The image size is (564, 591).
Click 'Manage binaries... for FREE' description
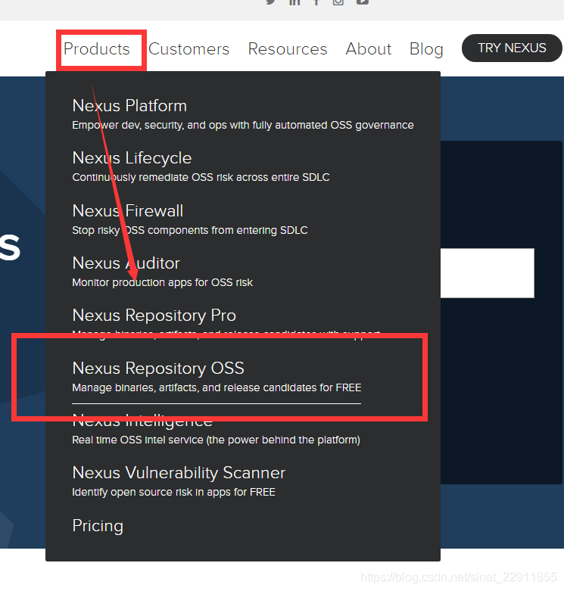[217, 388]
